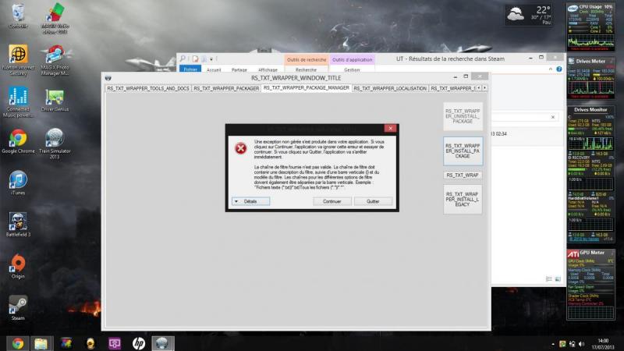Click the RS_TXT_WRAPPER_INSTALL_LEGACY button
This screenshot has width=624, height=351.
463,200
